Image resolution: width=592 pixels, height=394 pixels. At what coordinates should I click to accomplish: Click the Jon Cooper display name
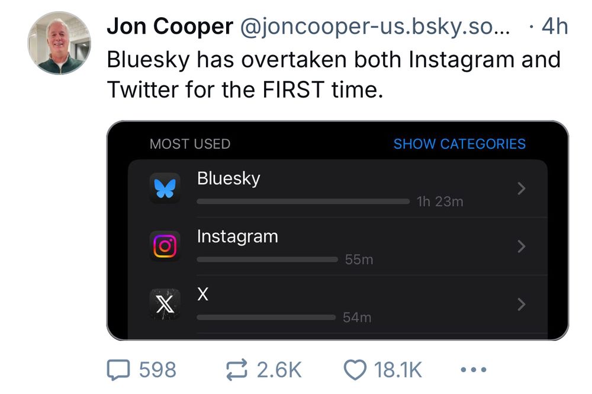(x=170, y=27)
